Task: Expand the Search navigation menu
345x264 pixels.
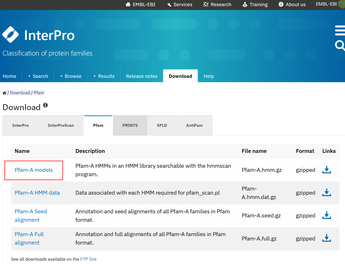Action: click(x=38, y=76)
